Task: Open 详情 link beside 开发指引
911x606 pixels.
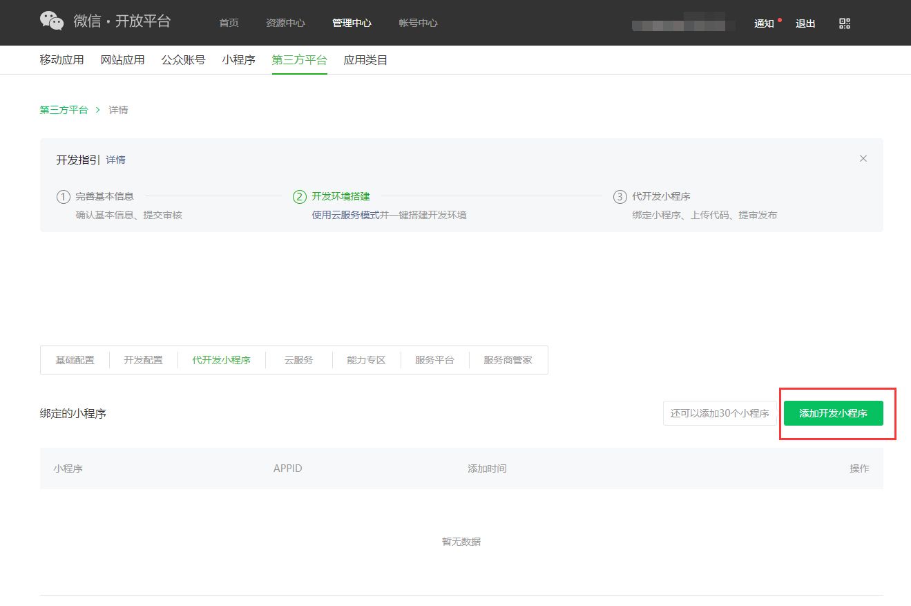Action: click(x=116, y=160)
